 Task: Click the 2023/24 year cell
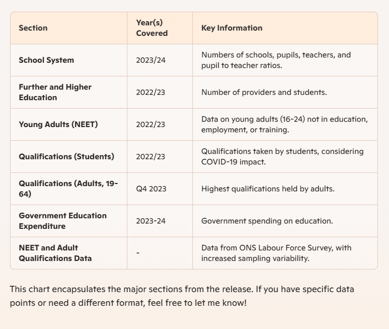click(x=151, y=60)
